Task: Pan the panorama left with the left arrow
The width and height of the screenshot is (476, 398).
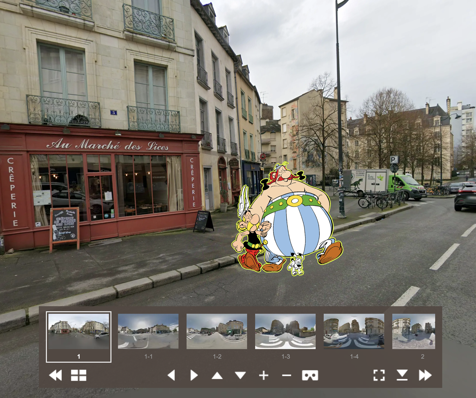Action: [171, 375]
